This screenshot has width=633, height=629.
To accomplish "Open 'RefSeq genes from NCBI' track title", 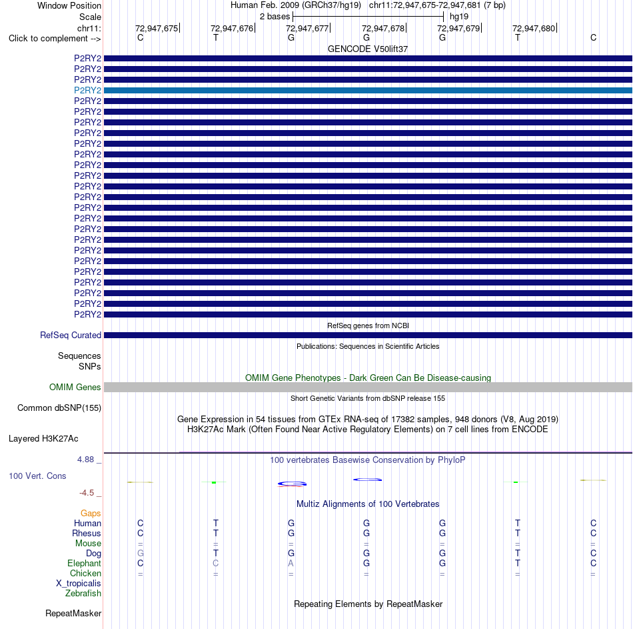I will [x=368, y=326].
